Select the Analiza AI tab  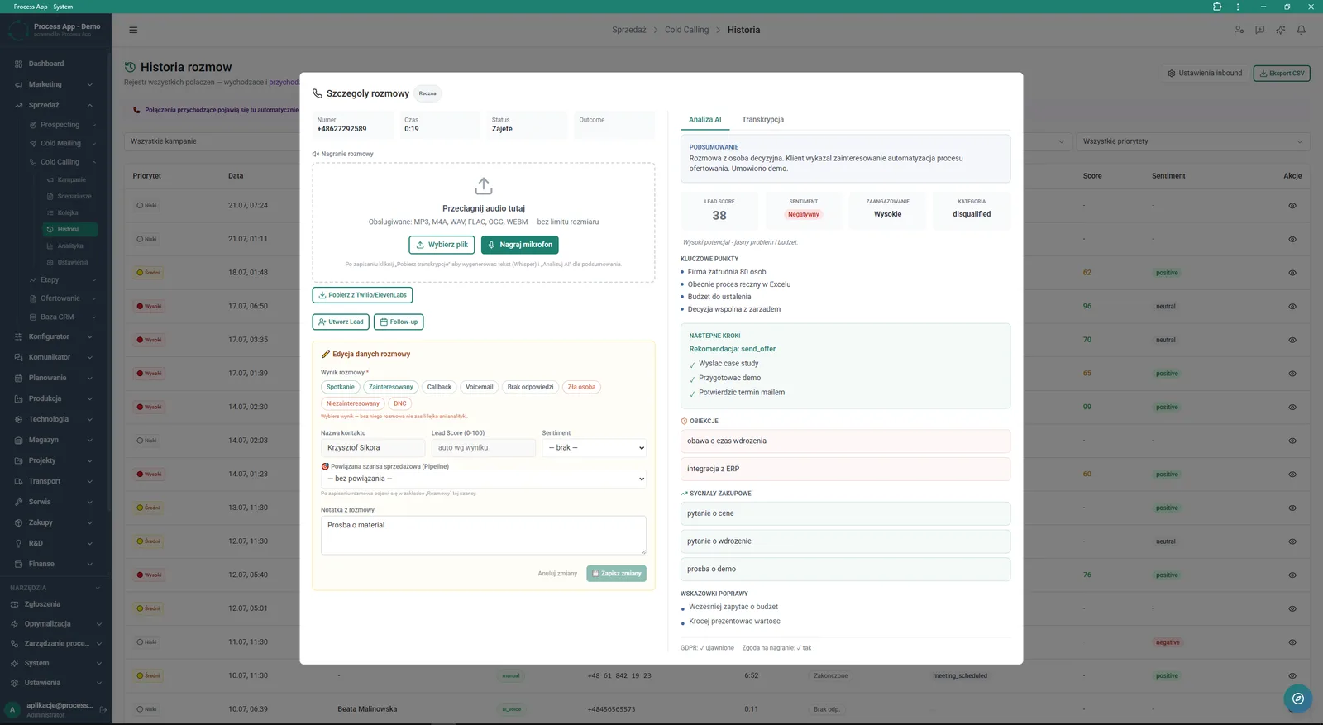[705, 120]
